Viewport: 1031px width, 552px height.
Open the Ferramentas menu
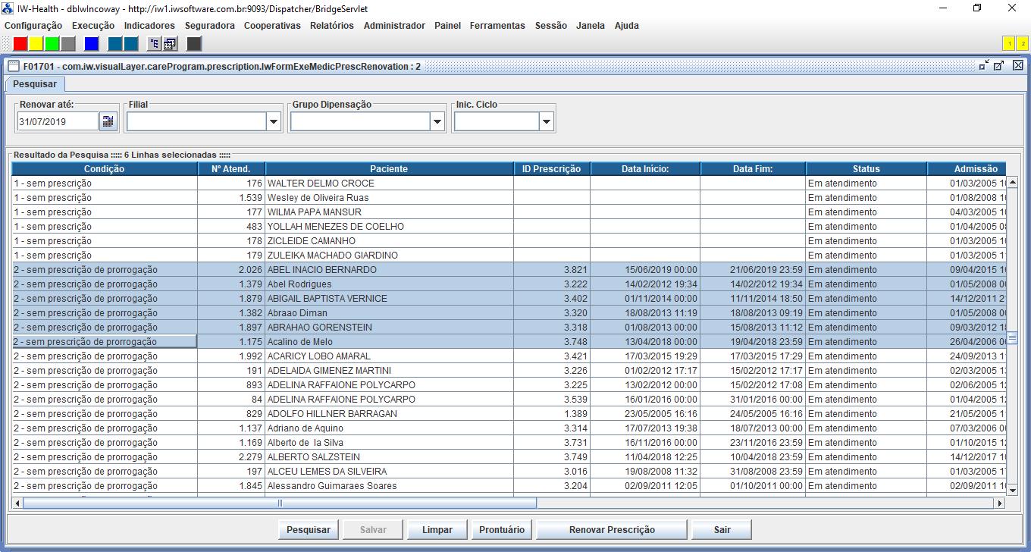click(x=497, y=26)
